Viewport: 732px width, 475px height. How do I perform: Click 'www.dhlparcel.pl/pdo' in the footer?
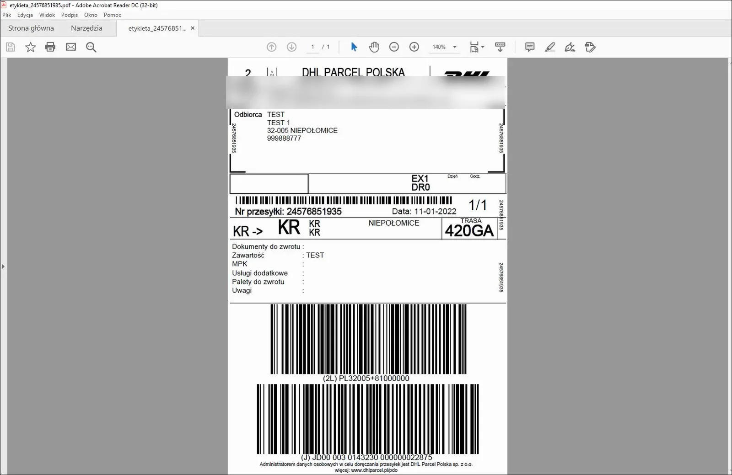click(374, 470)
